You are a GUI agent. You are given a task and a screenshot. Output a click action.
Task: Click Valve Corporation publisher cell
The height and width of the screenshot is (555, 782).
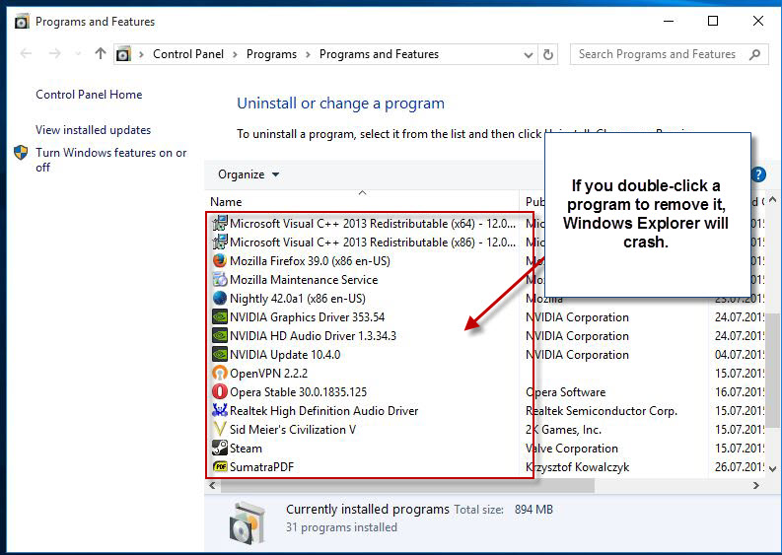(x=572, y=449)
